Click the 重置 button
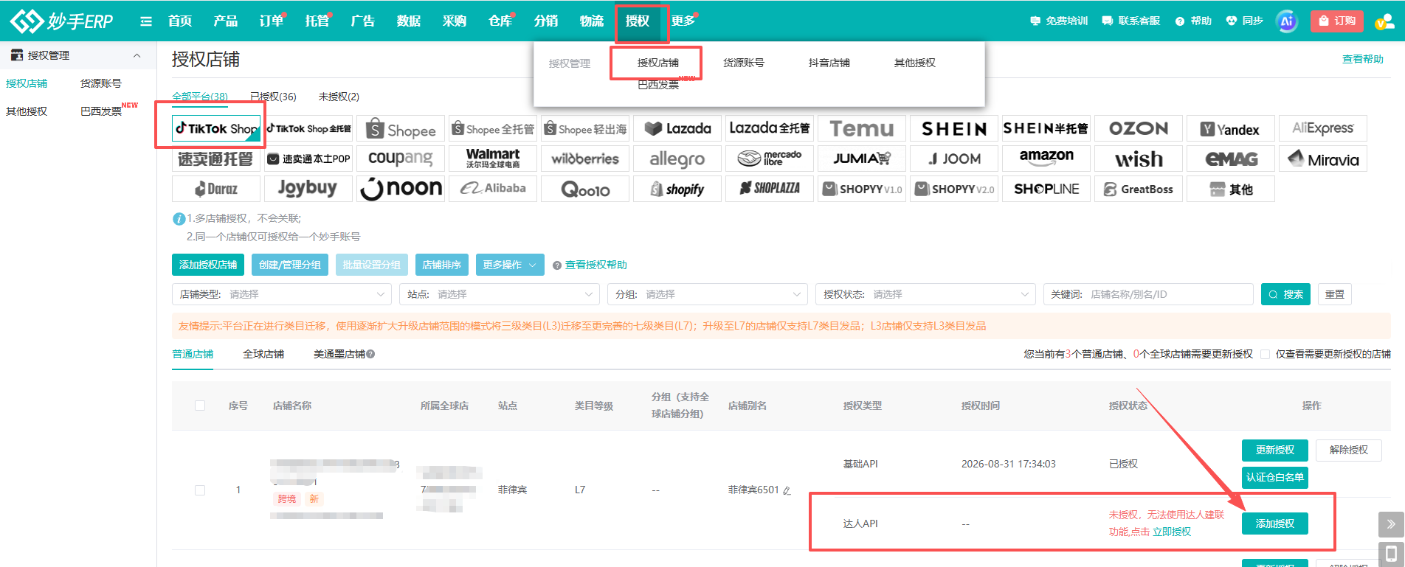The image size is (1405, 567). pyautogui.click(x=1334, y=294)
